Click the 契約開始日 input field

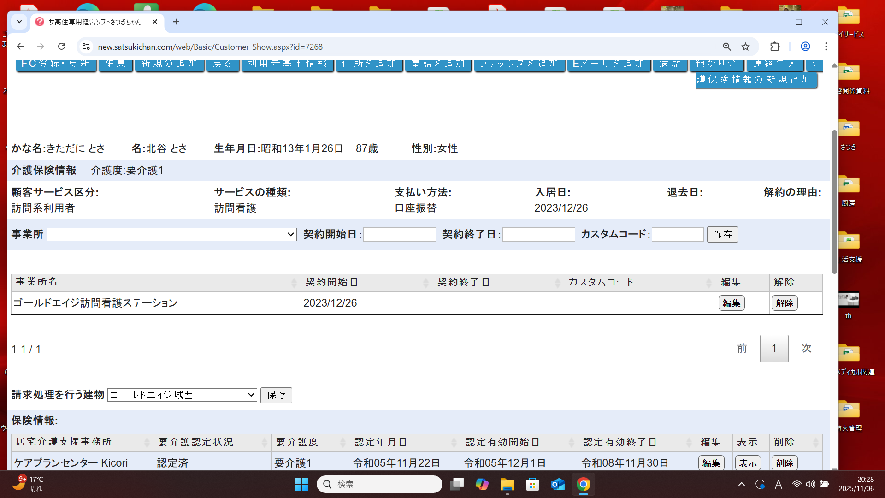pos(400,235)
